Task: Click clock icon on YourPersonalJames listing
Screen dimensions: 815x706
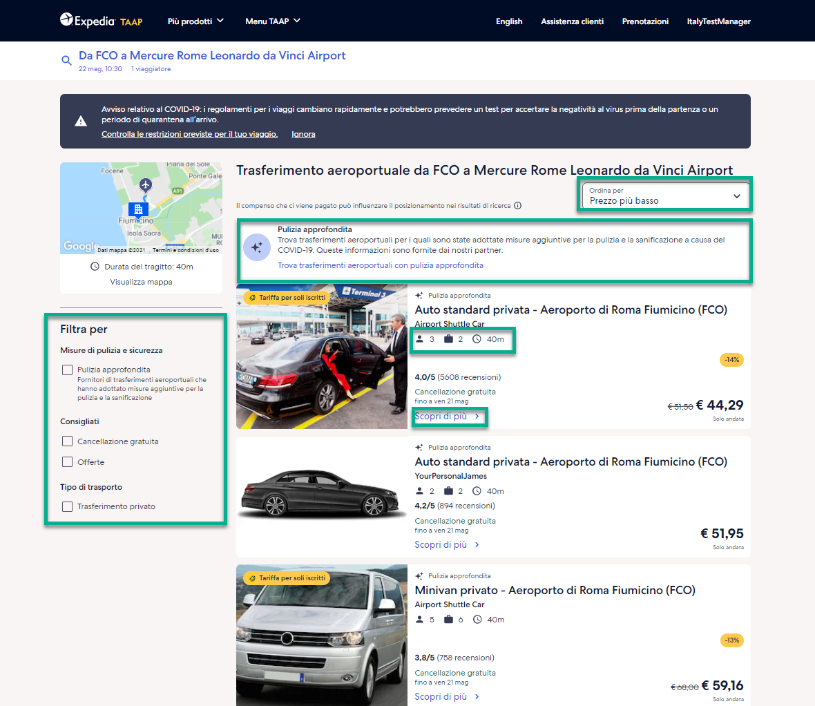Action: coord(477,490)
